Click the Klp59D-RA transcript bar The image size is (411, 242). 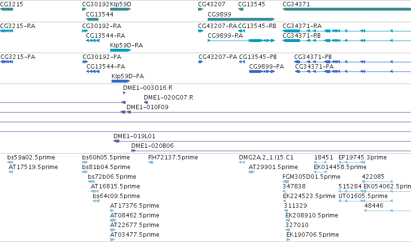121,50
